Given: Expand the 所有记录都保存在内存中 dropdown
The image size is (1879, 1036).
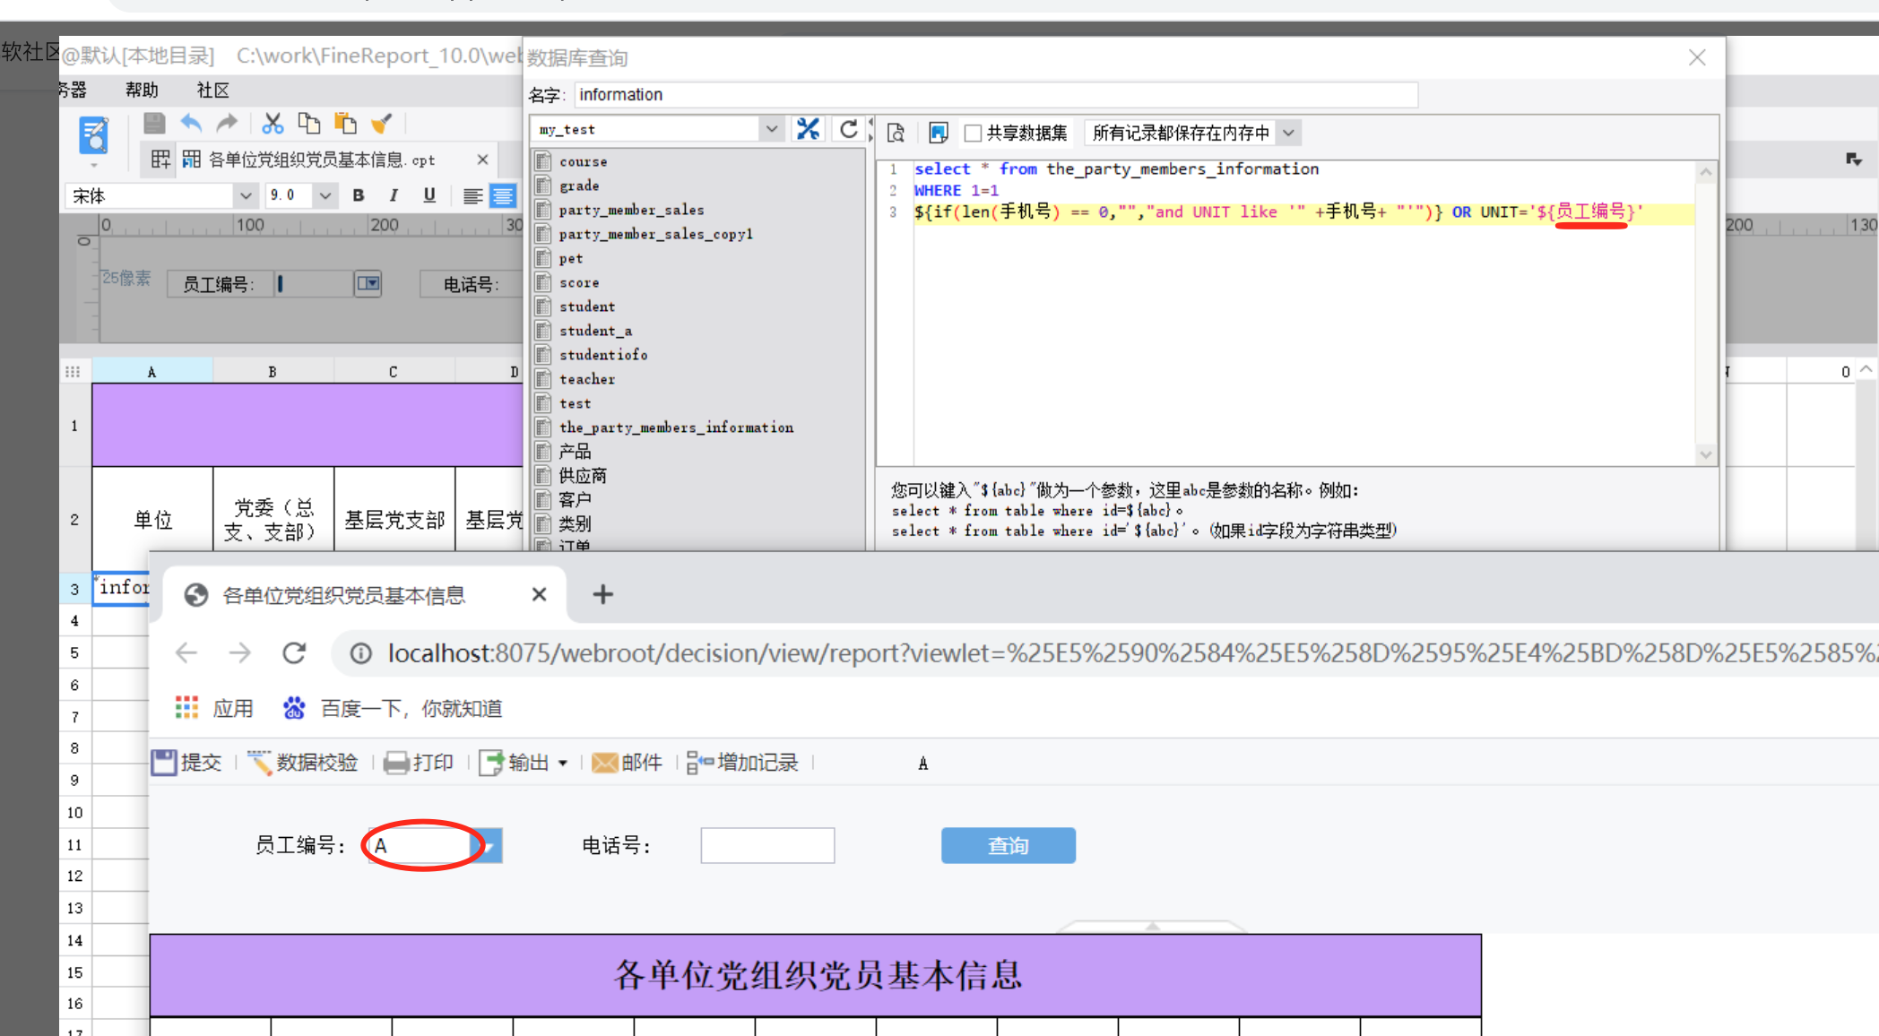Looking at the screenshot, I should [x=1192, y=134].
